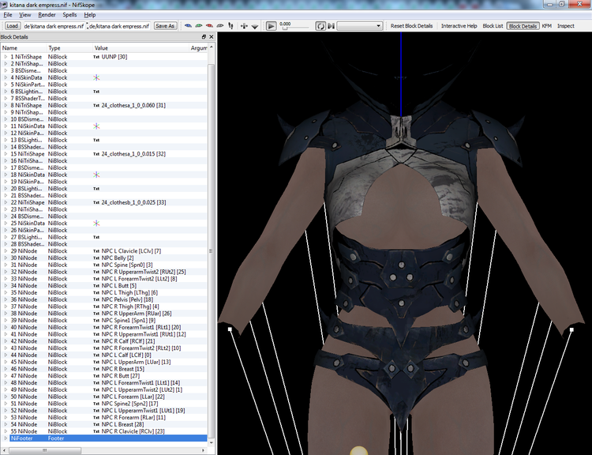Viewport: 592px width, 455px height.
Task: Open the downward arrow view options icon
Action: (x=255, y=26)
